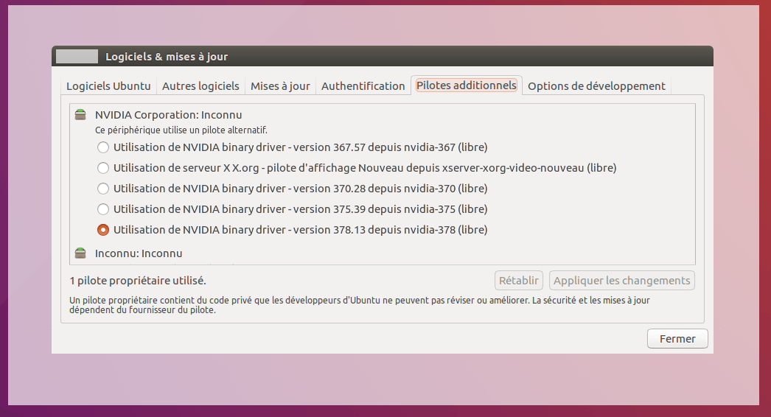The image size is (771, 417).
Task: Select the Pilotes additionnels tab
Action: coord(467,85)
